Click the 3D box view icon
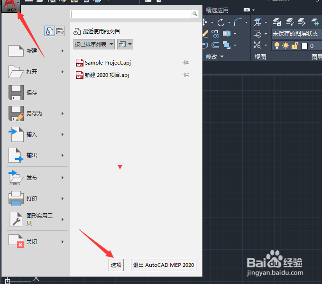The image size is (322, 284). click(258, 22)
